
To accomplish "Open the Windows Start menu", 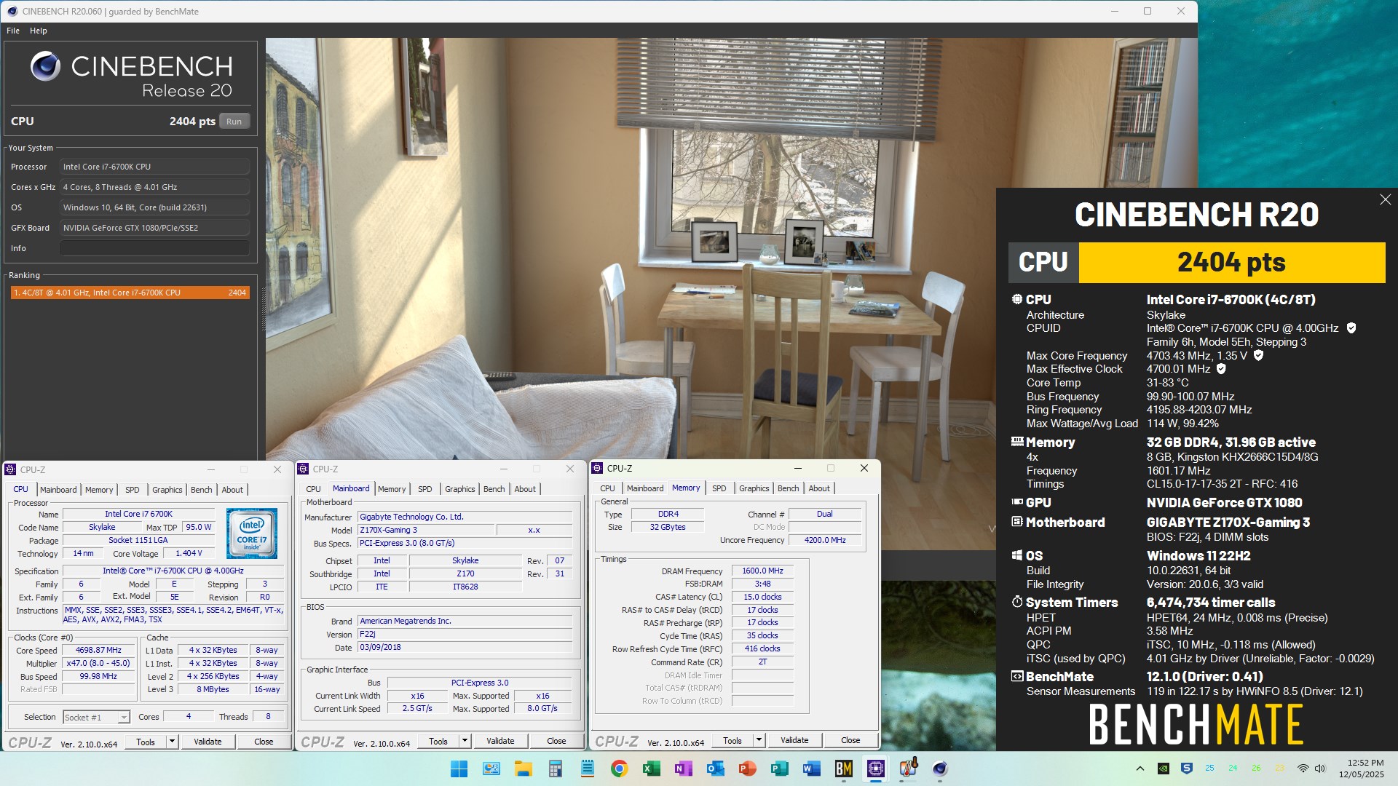I will tap(459, 769).
